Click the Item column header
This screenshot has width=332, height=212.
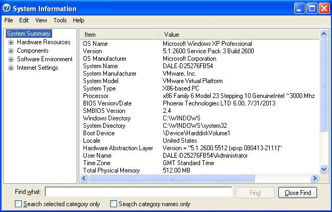pos(119,34)
